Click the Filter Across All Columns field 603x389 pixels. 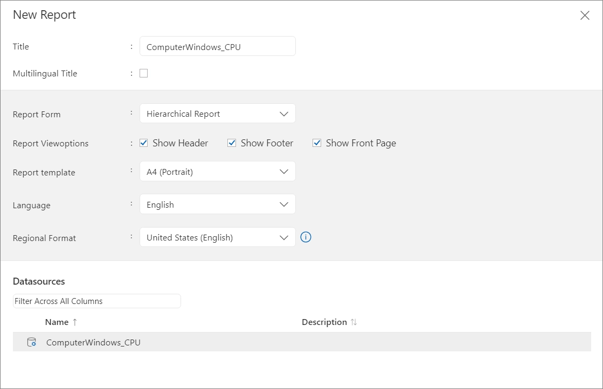point(96,301)
